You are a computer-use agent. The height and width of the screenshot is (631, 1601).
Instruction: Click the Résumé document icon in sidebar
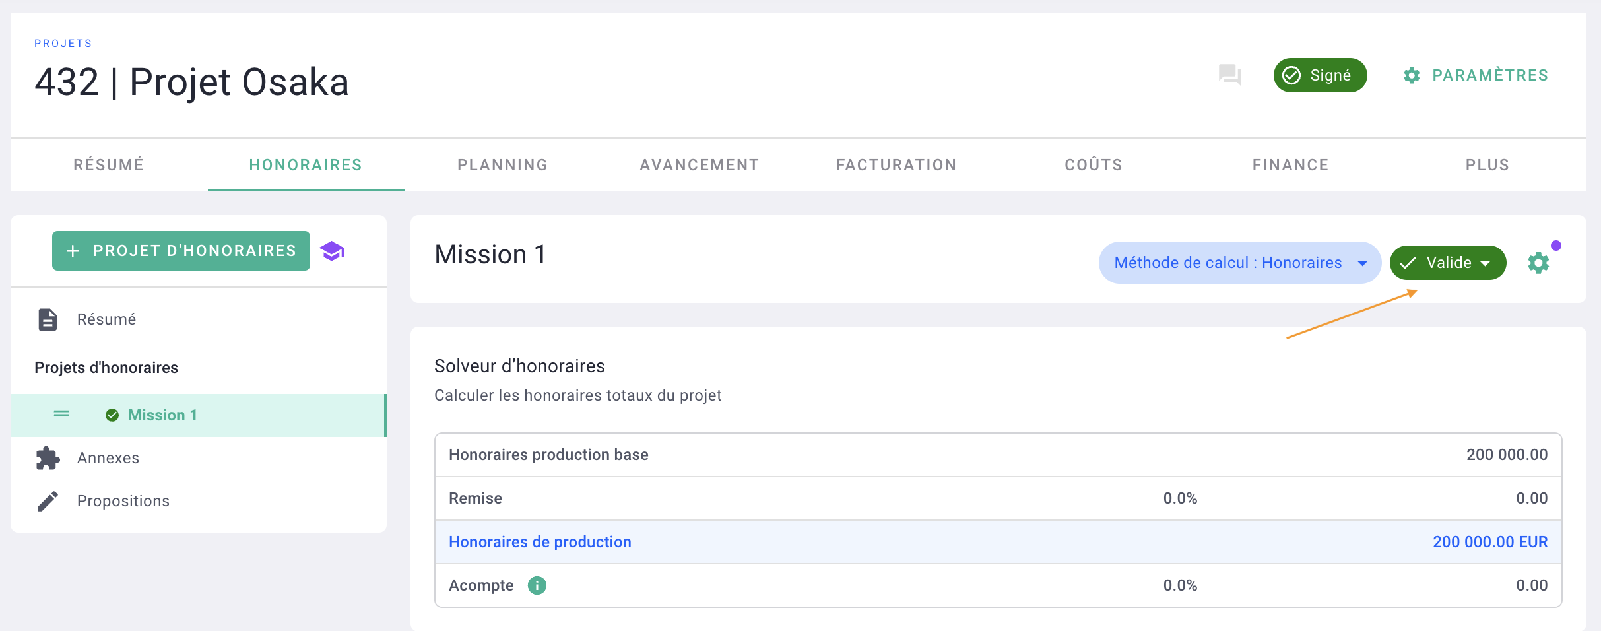(x=48, y=319)
